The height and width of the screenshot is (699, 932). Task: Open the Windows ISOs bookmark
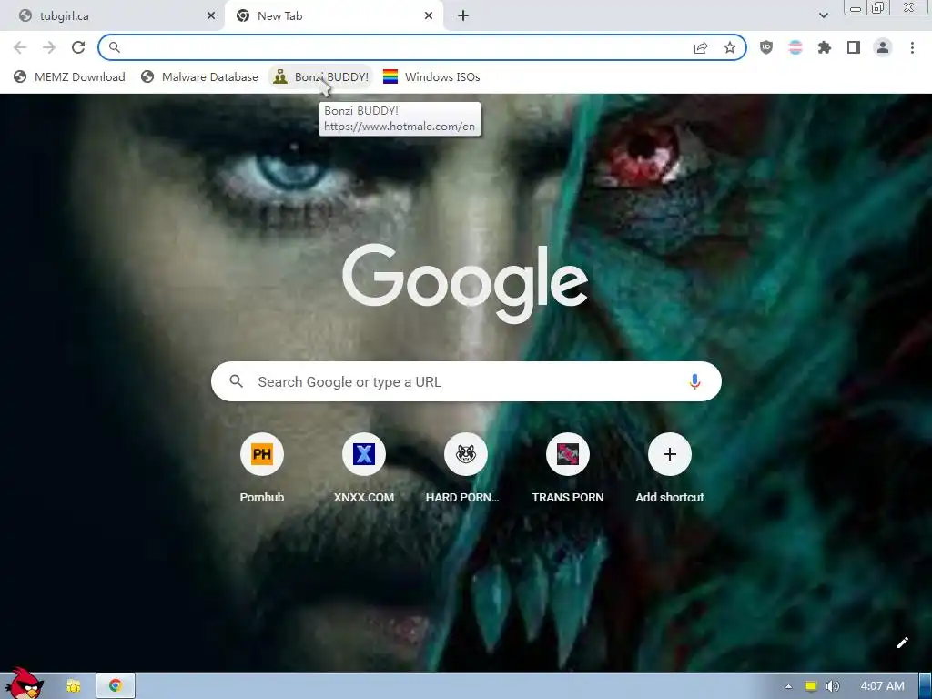tap(431, 76)
